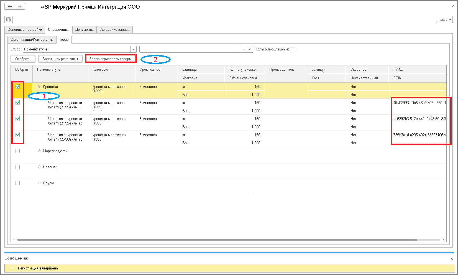The height and width of the screenshot is (275, 458).
Task: Click the Номенклатура filter field
Action: point(77,49)
